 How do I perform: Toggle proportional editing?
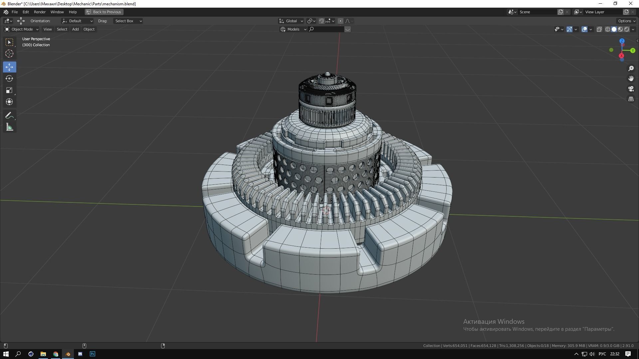click(340, 21)
